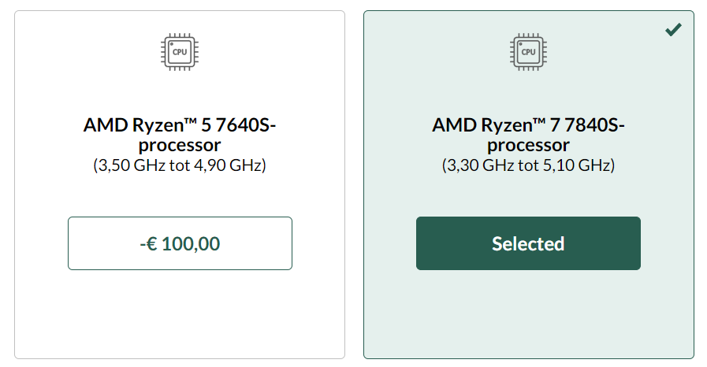Screen dimensions: 707x367
Task: Click the word processor under Ryzen 5
Action: click(x=180, y=146)
